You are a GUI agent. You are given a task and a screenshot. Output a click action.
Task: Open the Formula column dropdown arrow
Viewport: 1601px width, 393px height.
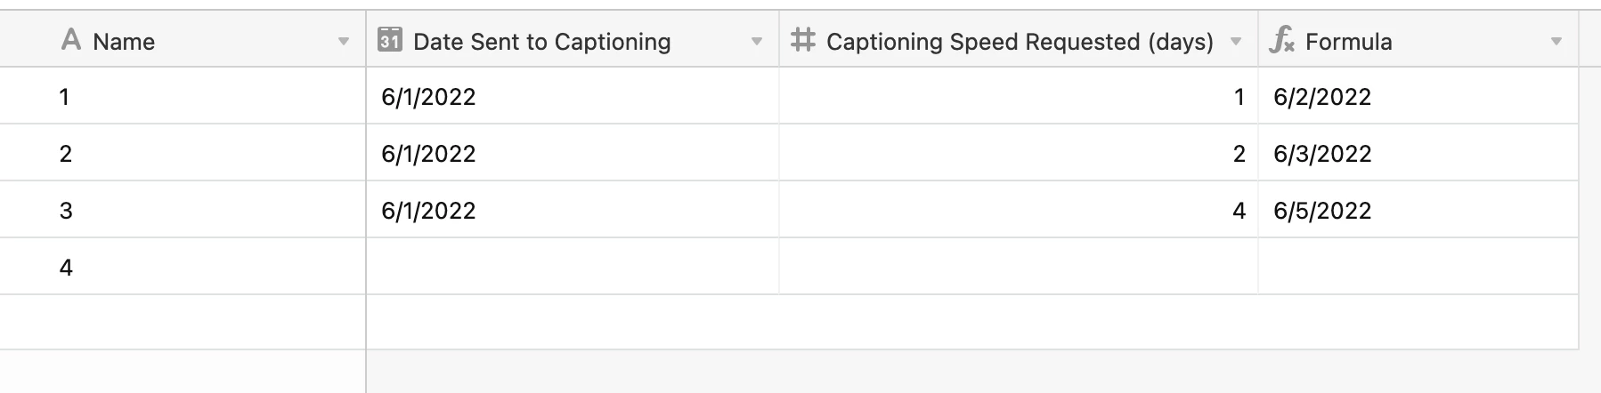1556,42
